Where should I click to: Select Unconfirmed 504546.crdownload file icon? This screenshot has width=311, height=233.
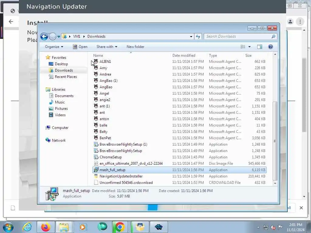coord(96,183)
